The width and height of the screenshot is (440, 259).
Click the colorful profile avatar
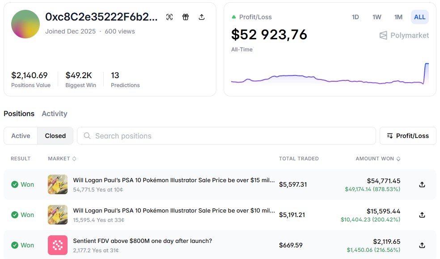pos(25,24)
